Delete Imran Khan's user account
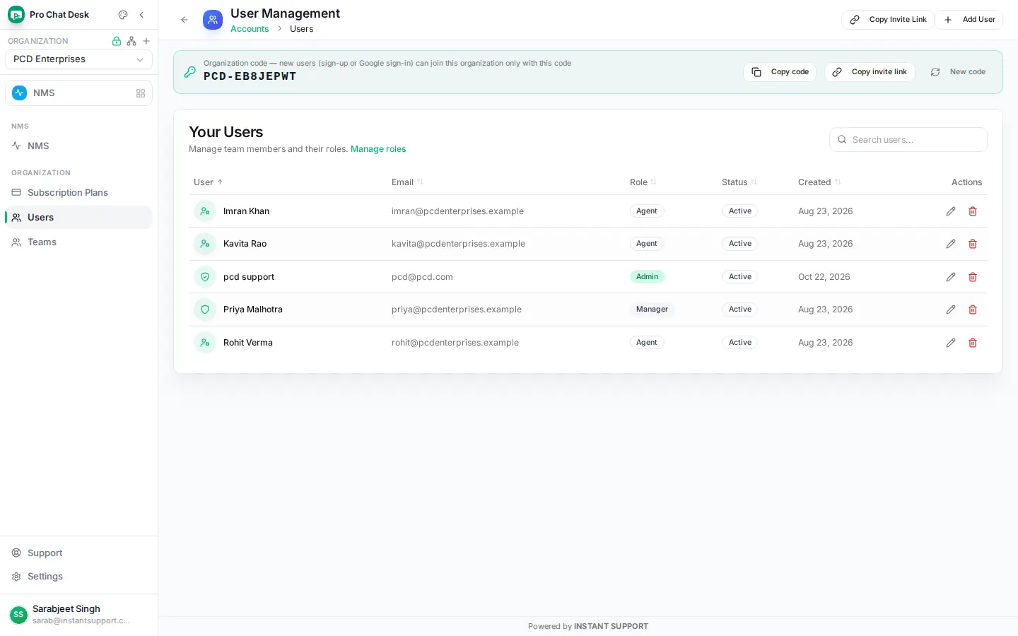The height and width of the screenshot is (636, 1018). (973, 211)
